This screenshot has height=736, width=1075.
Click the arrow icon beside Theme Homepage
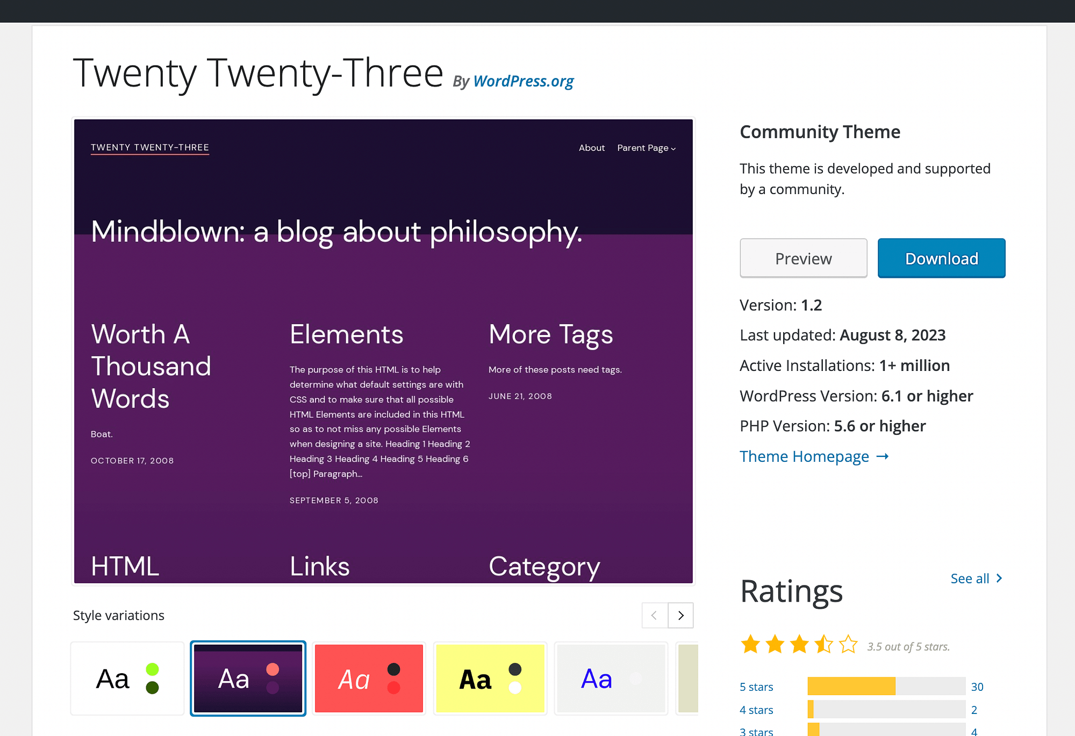pos(883,456)
